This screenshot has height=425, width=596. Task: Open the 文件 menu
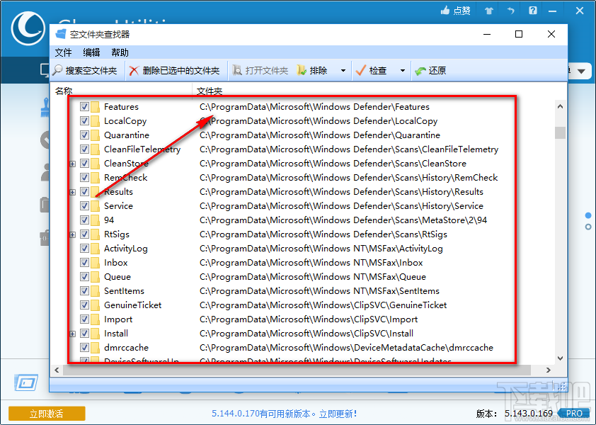(x=63, y=52)
